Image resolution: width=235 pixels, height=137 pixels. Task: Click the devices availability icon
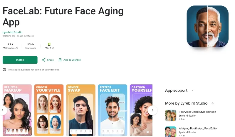tap(4, 70)
